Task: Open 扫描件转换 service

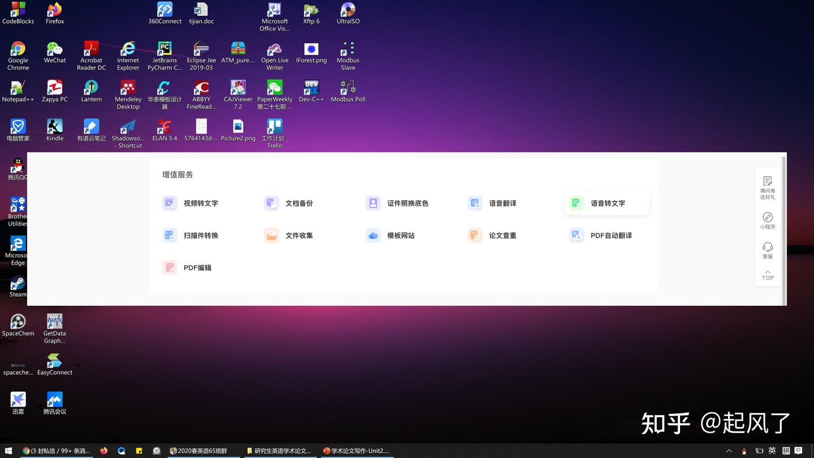Action: [x=190, y=235]
